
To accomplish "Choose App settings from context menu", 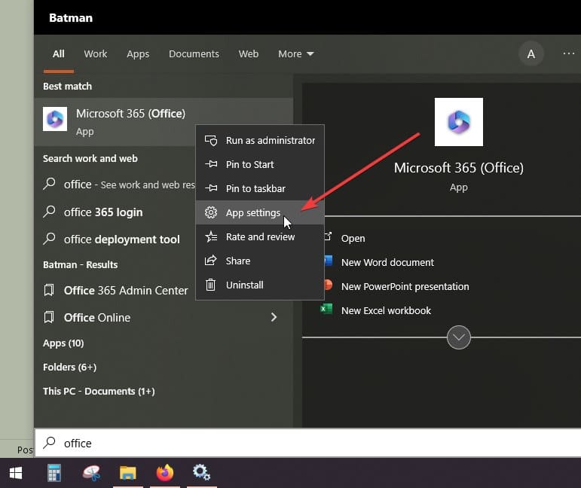I will click(260, 212).
